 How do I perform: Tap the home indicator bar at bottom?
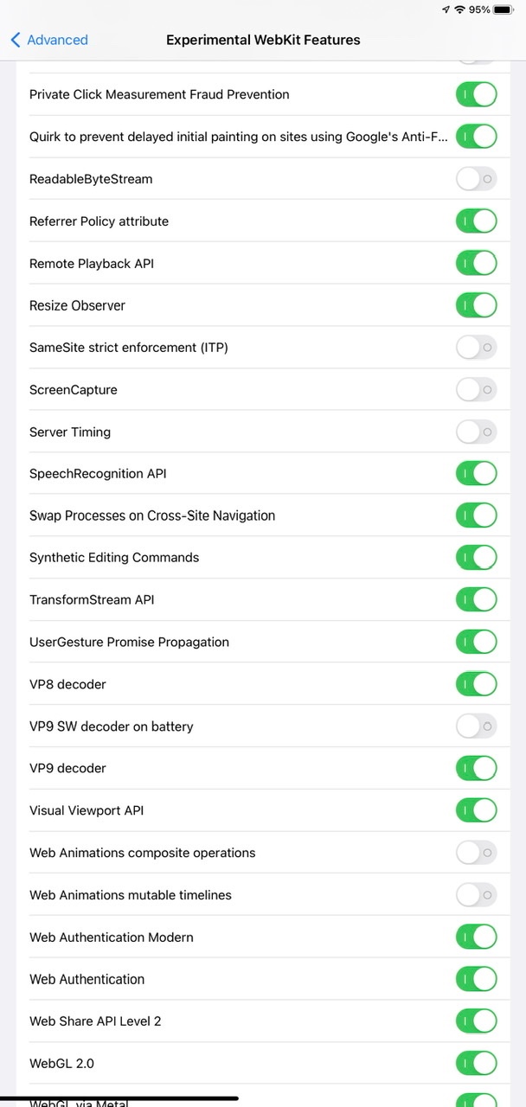pyautogui.click(x=119, y=1099)
